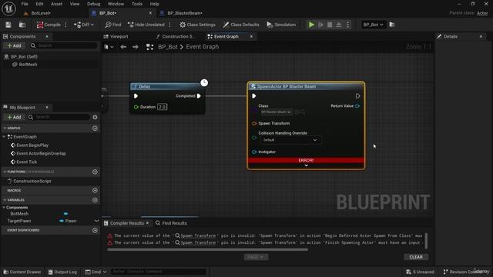The width and height of the screenshot is (493, 277).
Task: Open Collision Handling Override dropdown
Action: (290, 140)
